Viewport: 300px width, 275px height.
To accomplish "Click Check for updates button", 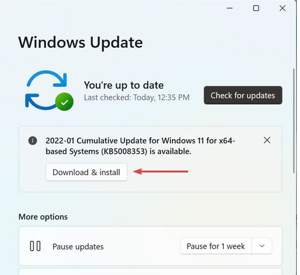I will click(x=243, y=95).
